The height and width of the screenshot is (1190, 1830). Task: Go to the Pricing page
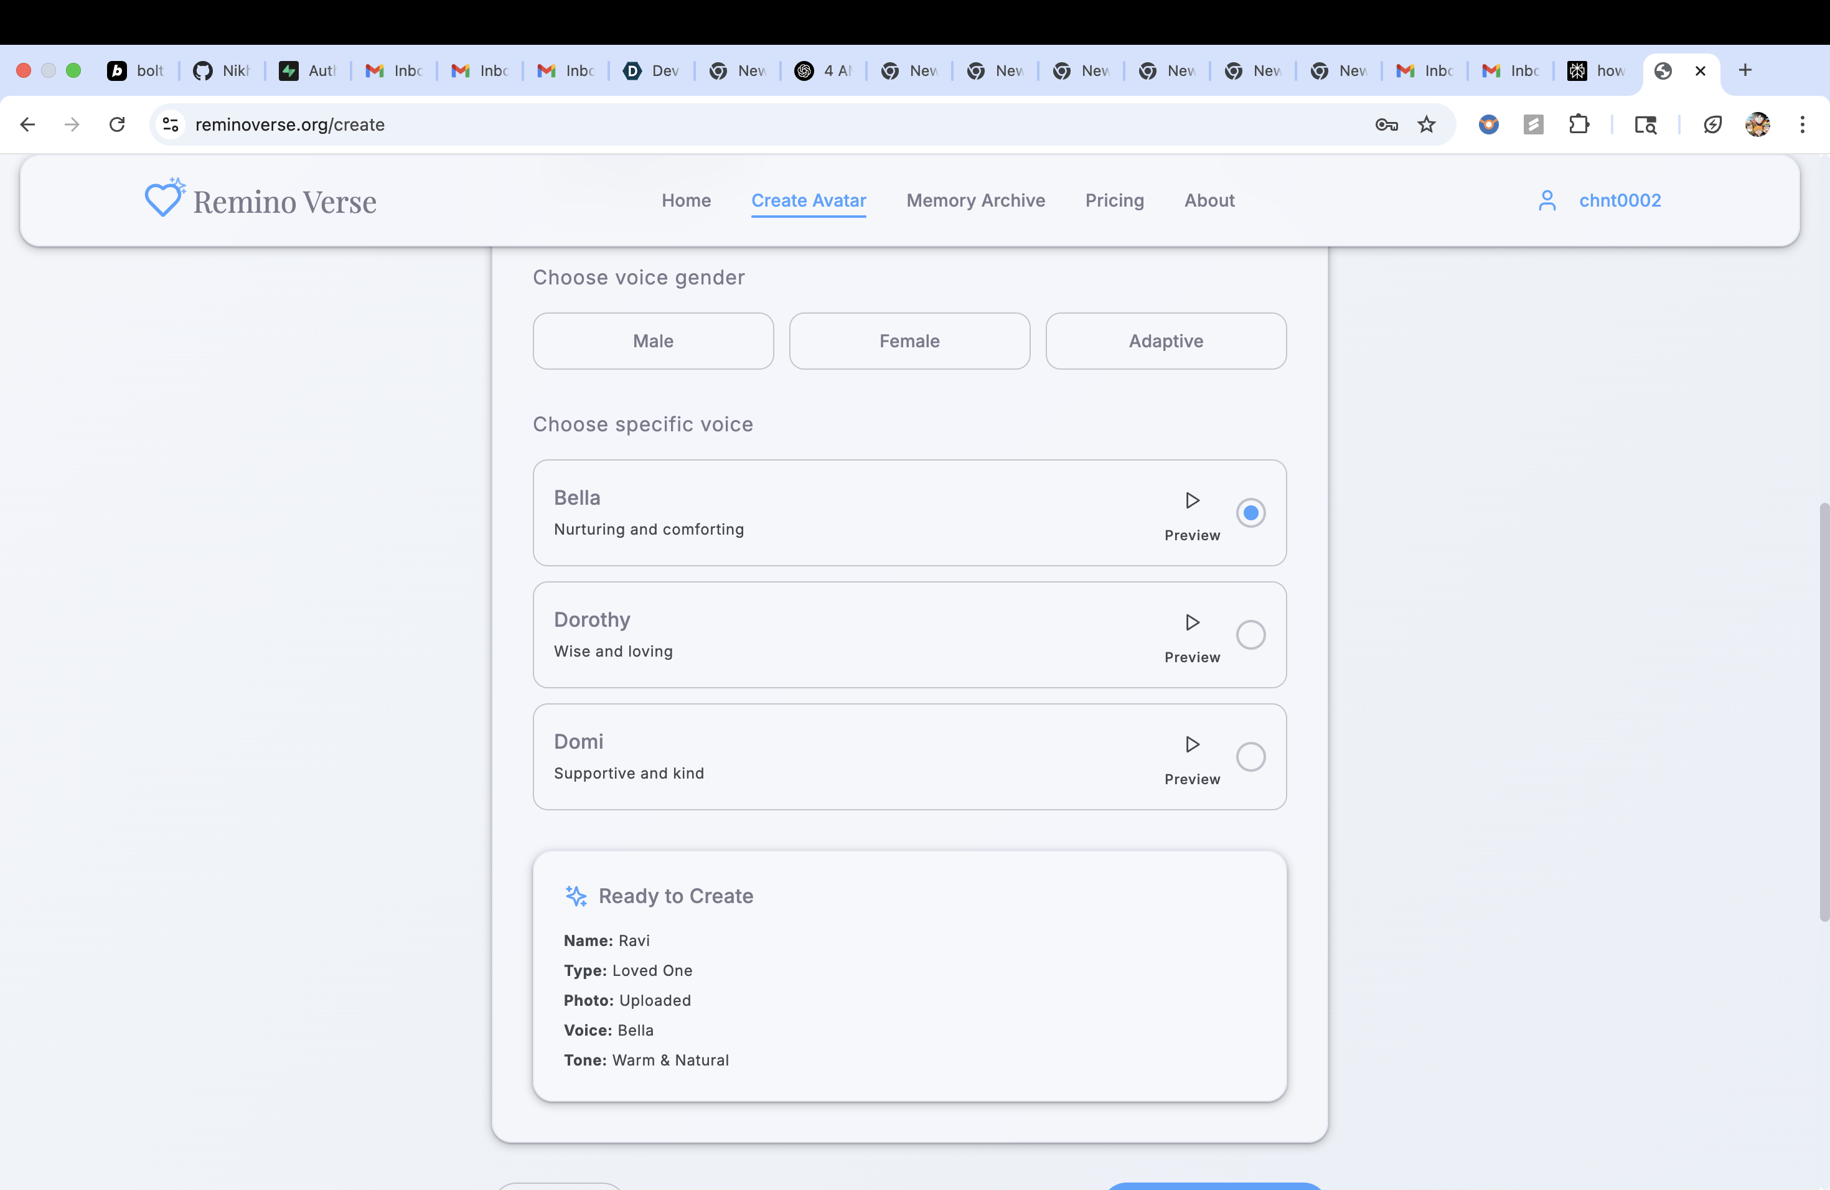[1114, 200]
